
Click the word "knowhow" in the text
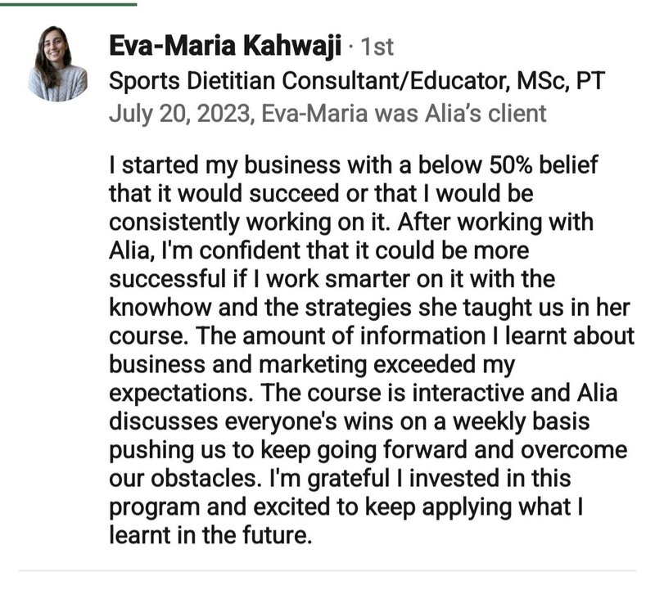tap(160, 308)
